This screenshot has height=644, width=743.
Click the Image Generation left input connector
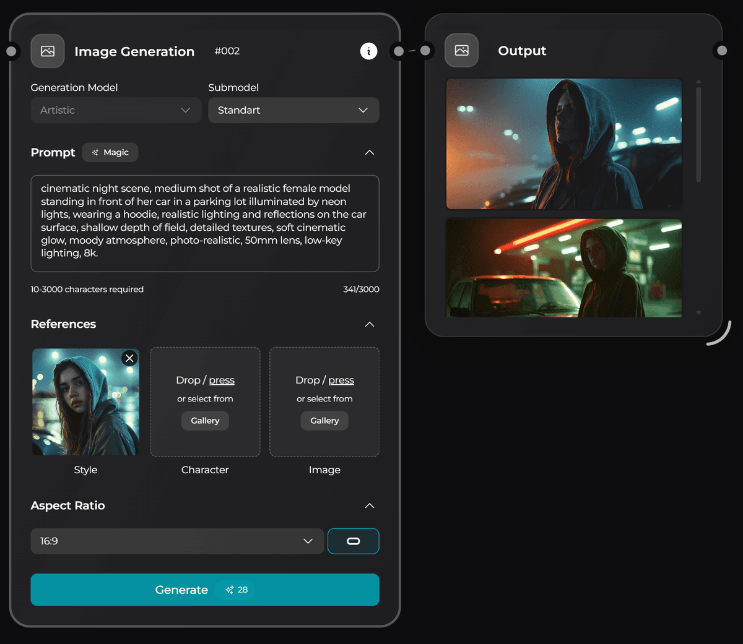pos(11,51)
